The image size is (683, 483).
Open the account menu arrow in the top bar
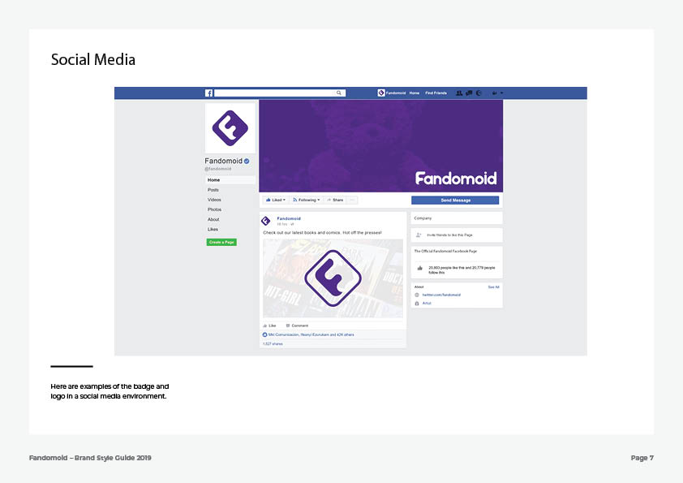[501, 93]
